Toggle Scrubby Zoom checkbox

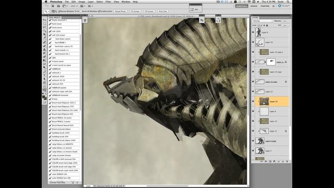[x=99, y=11]
